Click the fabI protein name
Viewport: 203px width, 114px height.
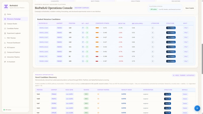tap(38, 113)
